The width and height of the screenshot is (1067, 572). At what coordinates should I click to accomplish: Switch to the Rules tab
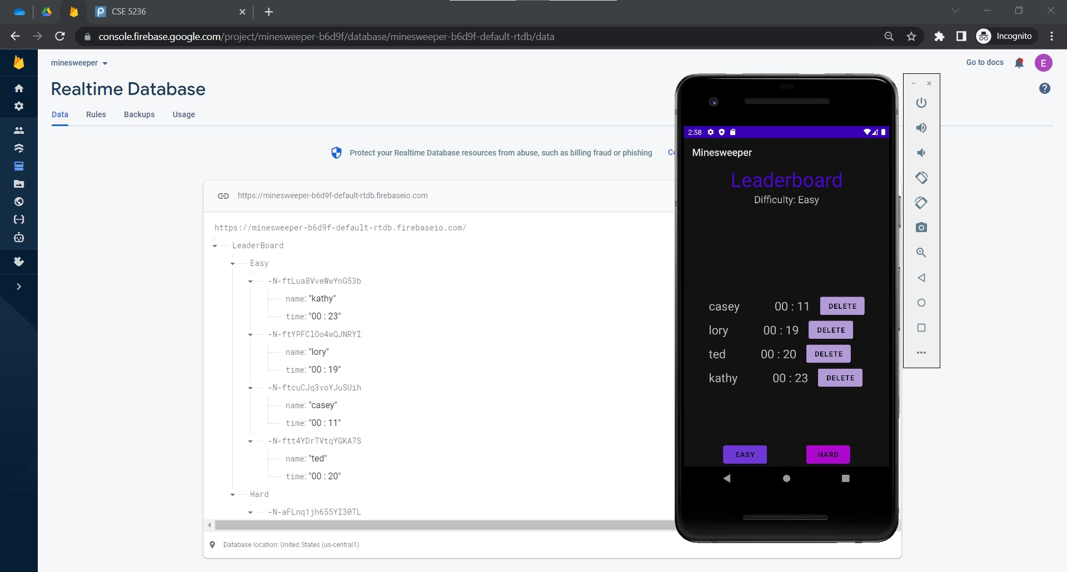tap(96, 114)
